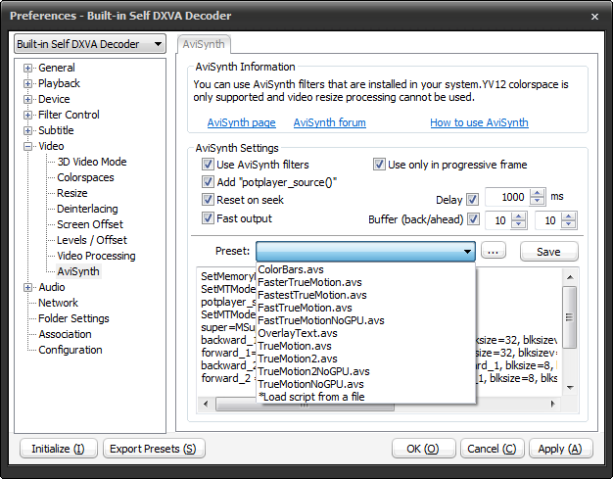
Task: Toggle the Buffer (back/ahead) checkbox
Action: coord(473,219)
